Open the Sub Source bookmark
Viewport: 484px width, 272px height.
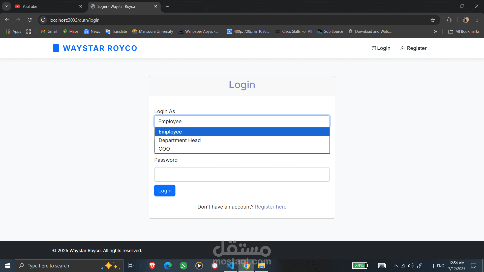[330, 31]
